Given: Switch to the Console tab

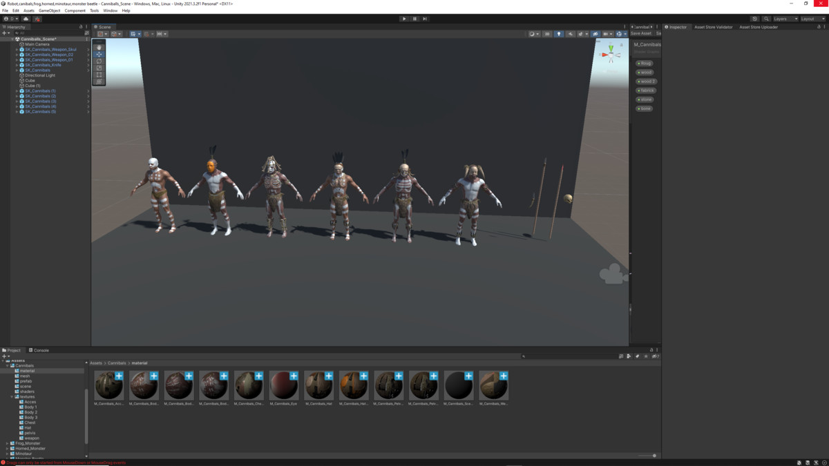Looking at the screenshot, I should 39,350.
